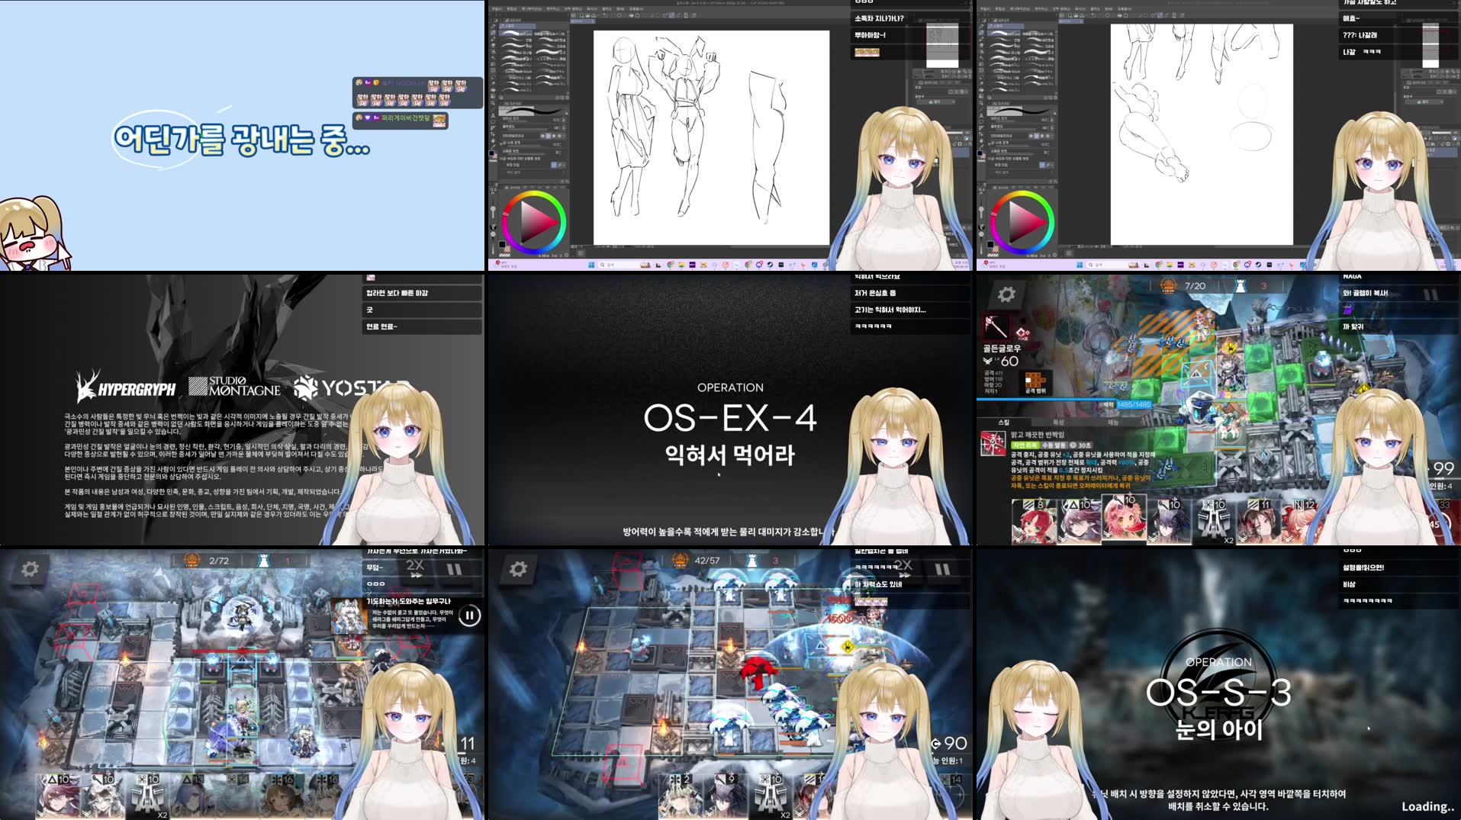Click black foreground swatch in three-figure sketch frame
This screenshot has height=820, width=1461.
(x=500, y=243)
